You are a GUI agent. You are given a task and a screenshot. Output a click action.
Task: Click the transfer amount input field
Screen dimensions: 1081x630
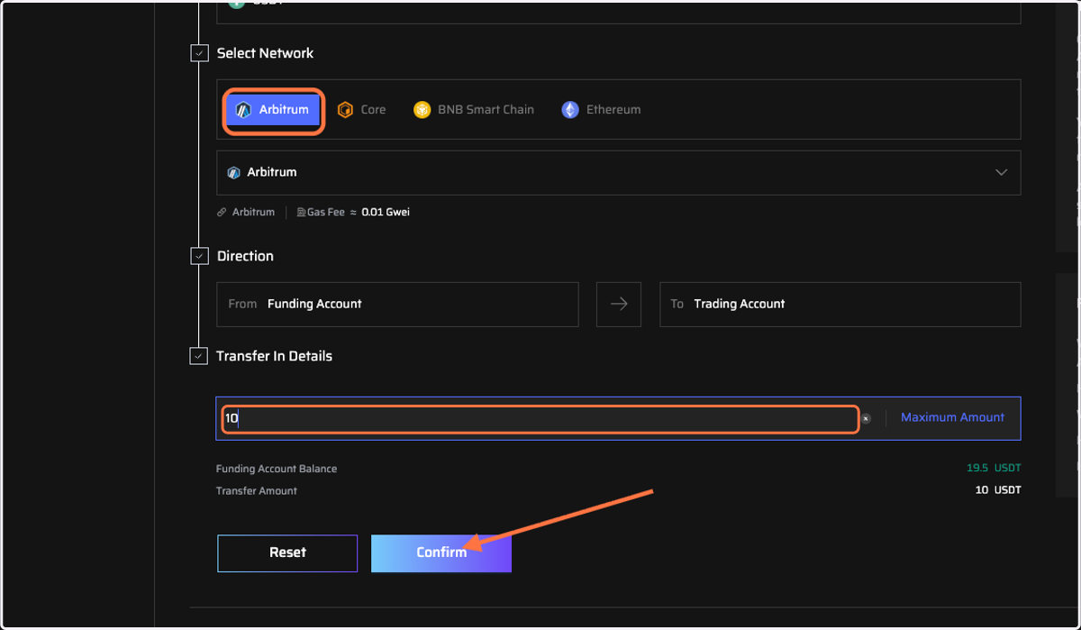(540, 419)
